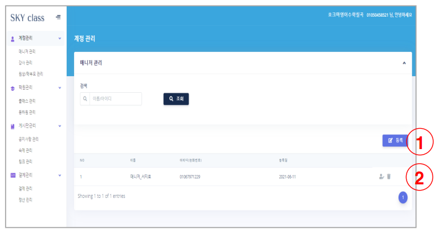
Task: Open 클래스 관리 in sidebar
Action: coord(27,101)
